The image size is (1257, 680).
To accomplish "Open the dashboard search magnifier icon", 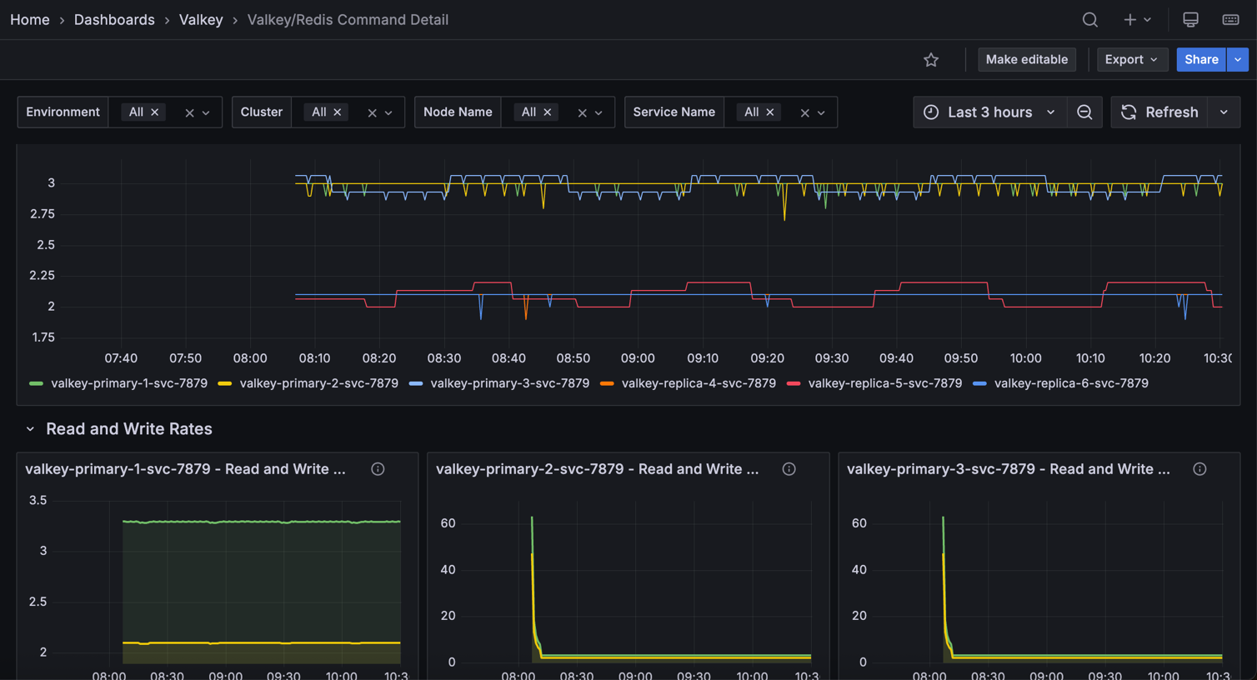I will tap(1089, 19).
